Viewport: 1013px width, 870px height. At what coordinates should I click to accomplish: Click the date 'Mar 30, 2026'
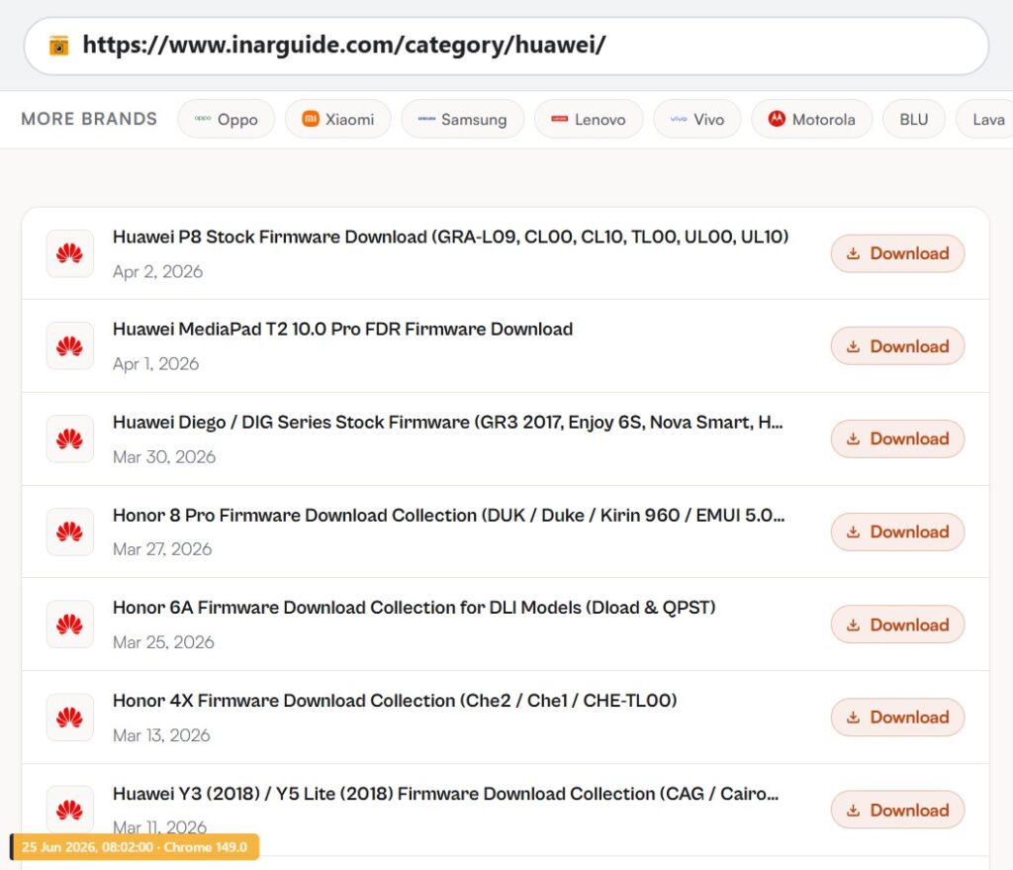click(x=164, y=457)
